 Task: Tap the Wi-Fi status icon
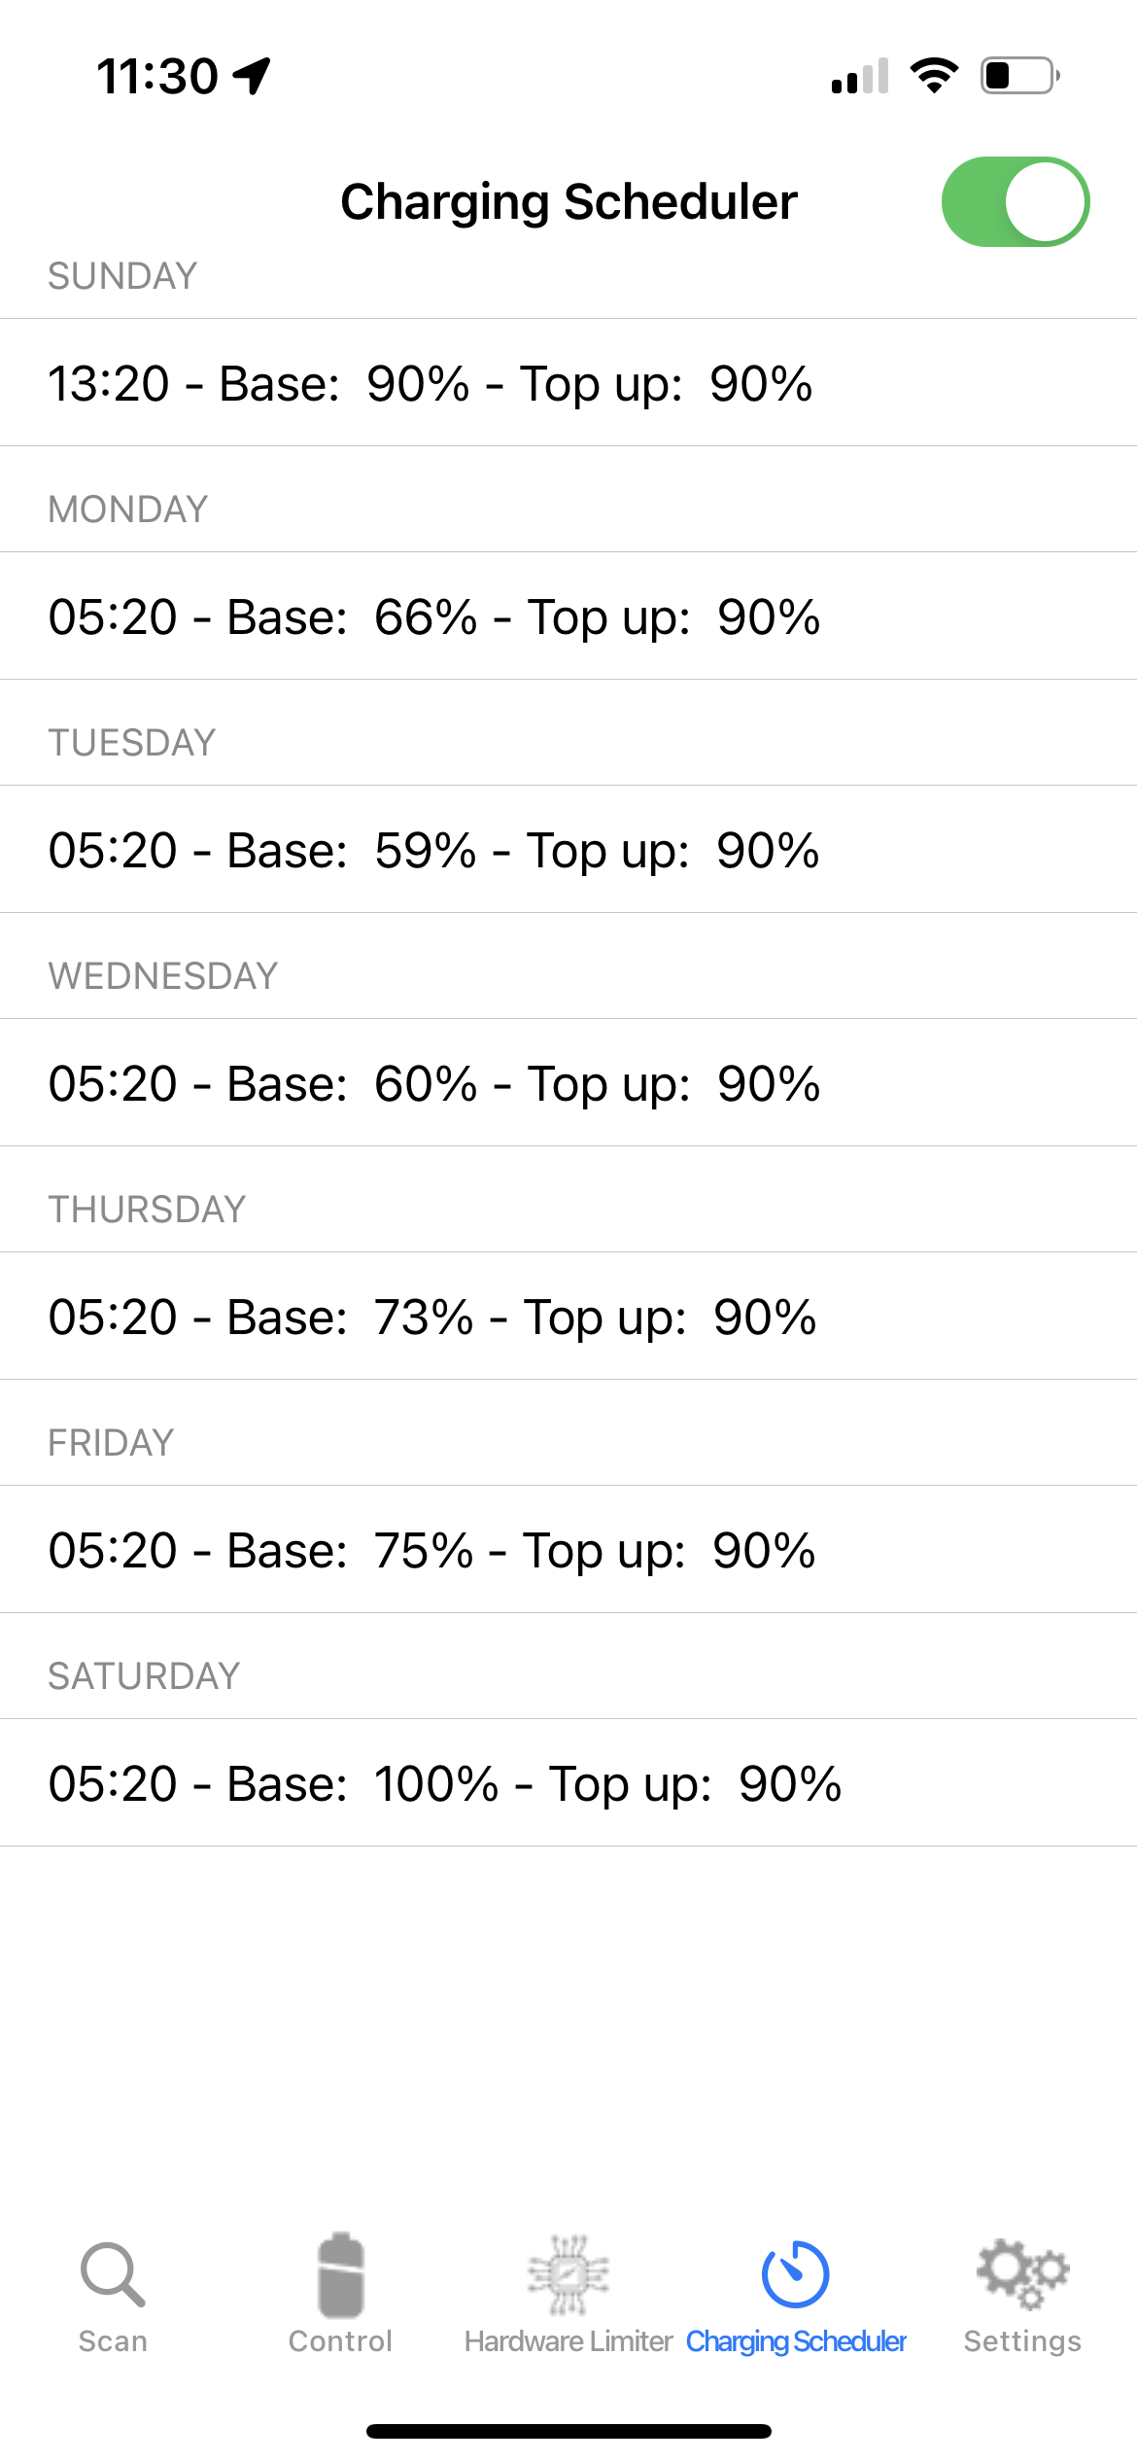pos(934,75)
